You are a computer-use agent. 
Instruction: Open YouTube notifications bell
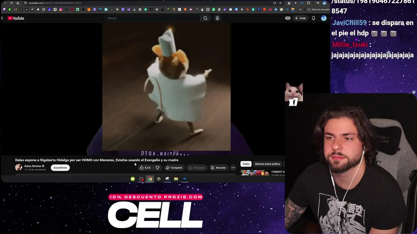click(313, 18)
